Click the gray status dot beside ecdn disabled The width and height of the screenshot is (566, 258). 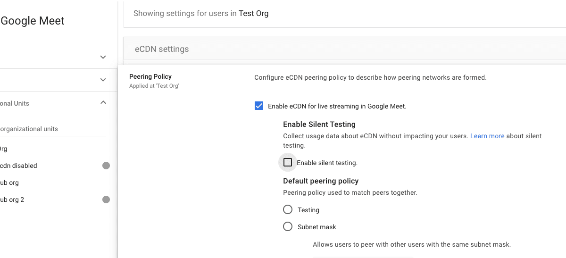[106, 166]
